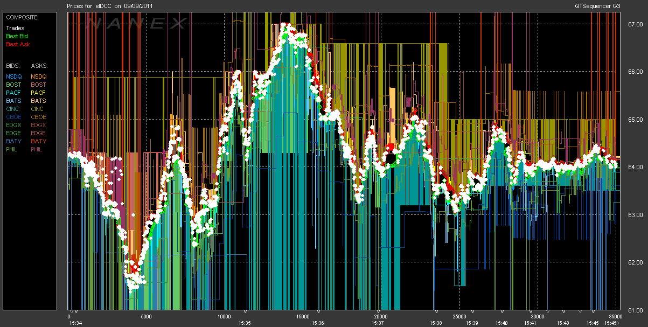The width and height of the screenshot is (648, 327).
Task: Click the 63.00 price axis label
Action: pyautogui.click(x=635, y=215)
